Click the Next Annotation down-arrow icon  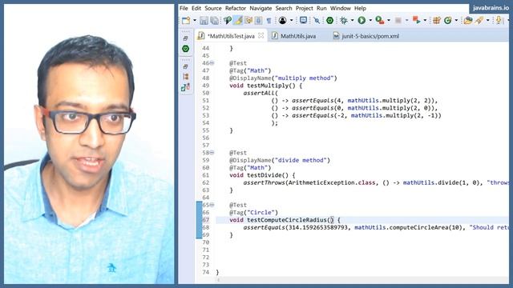coord(499,21)
